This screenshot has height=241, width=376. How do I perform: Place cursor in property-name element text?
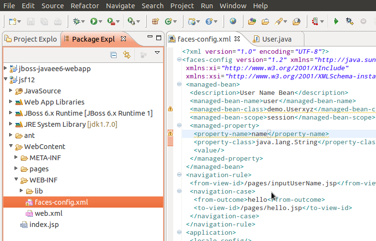click(259, 134)
